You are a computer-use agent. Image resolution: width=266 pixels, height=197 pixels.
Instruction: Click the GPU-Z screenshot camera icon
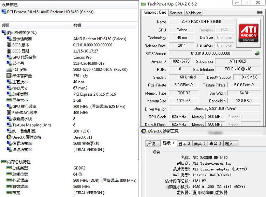coord(260,12)
